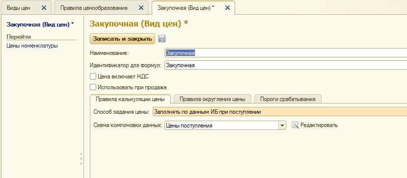Click Идентификатор для формул input field
Image resolution: width=407 pixels, height=178 pixels.
[x=286, y=65]
